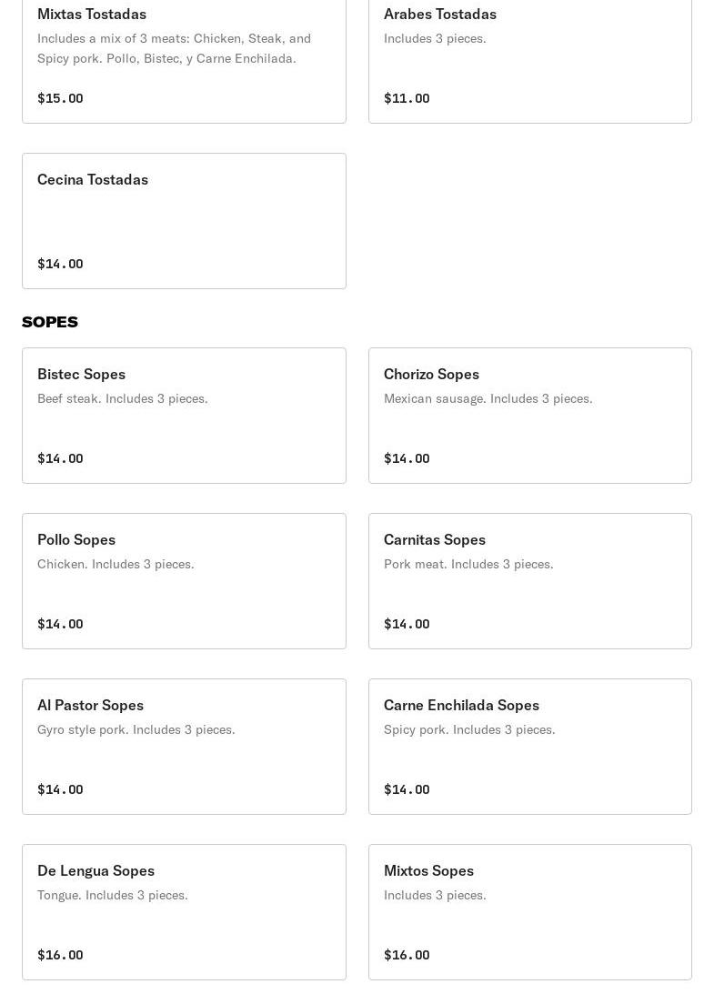Open the De Lengua Sopes card
The image size is (714, 994).
point(184,911)
